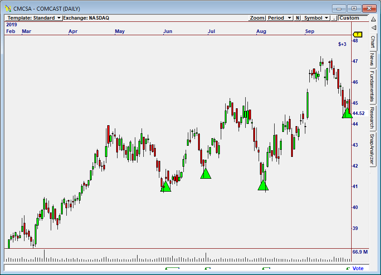
Task: Click the green vote-line marker left of the Vote label
Action: 348,268
